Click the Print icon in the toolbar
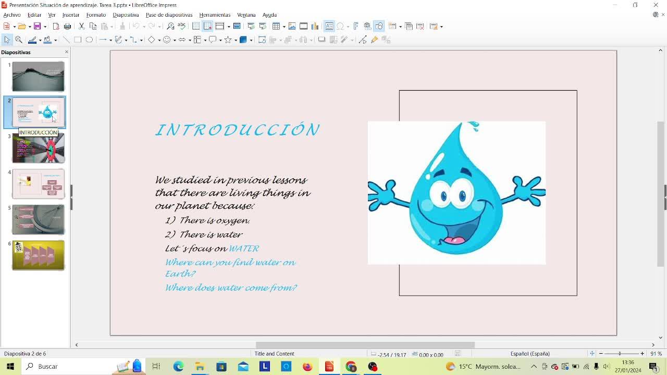 pos(67,26)
